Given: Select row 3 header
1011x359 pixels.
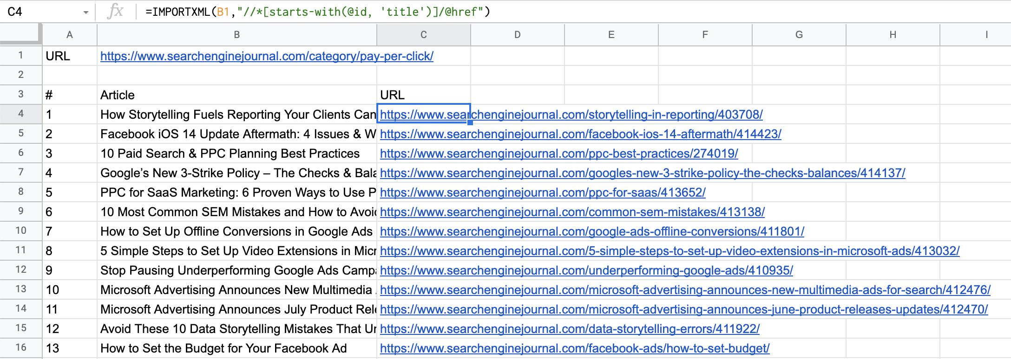Looking at the screenshot, I should [21, 95].
